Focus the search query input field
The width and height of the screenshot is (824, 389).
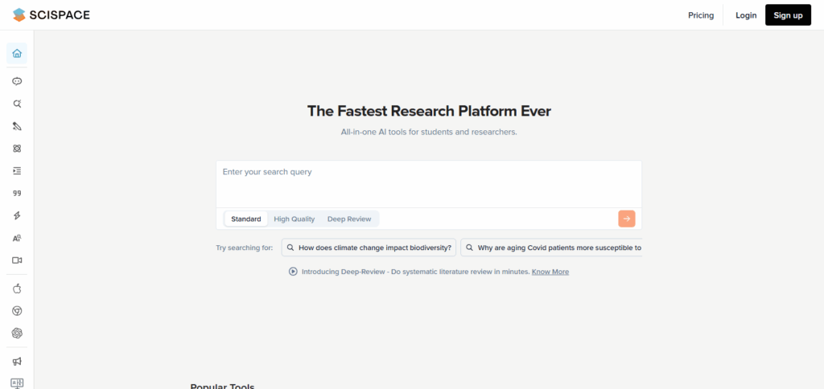coord(429,184)
